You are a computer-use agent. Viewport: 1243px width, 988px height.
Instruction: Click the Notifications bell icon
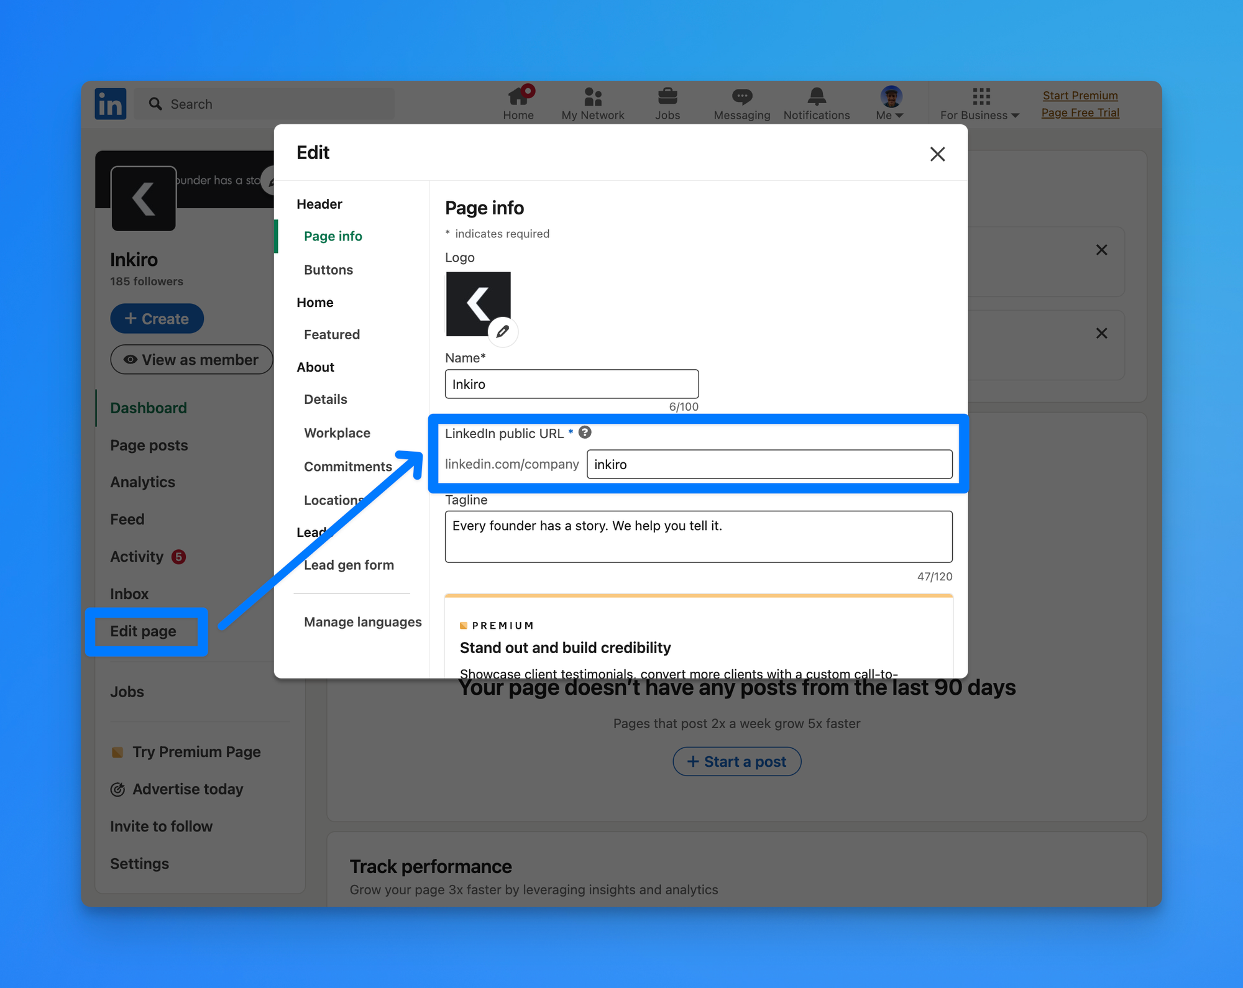point(817,97)
